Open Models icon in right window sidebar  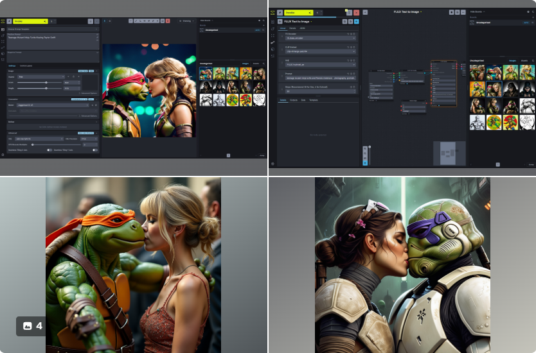click(x=272, y=49)
